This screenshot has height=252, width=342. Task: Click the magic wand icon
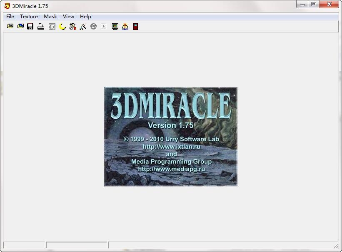tap(83, 27)
